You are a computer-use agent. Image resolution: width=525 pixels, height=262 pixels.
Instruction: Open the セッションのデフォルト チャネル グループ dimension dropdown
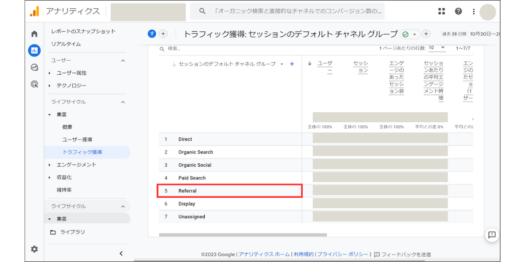[x=282, y=64]
